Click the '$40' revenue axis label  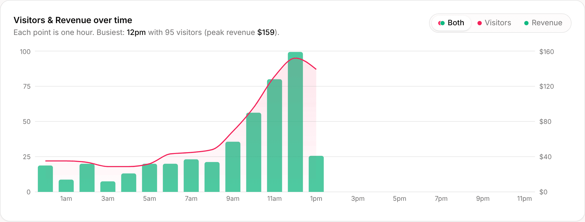point(545,157)
